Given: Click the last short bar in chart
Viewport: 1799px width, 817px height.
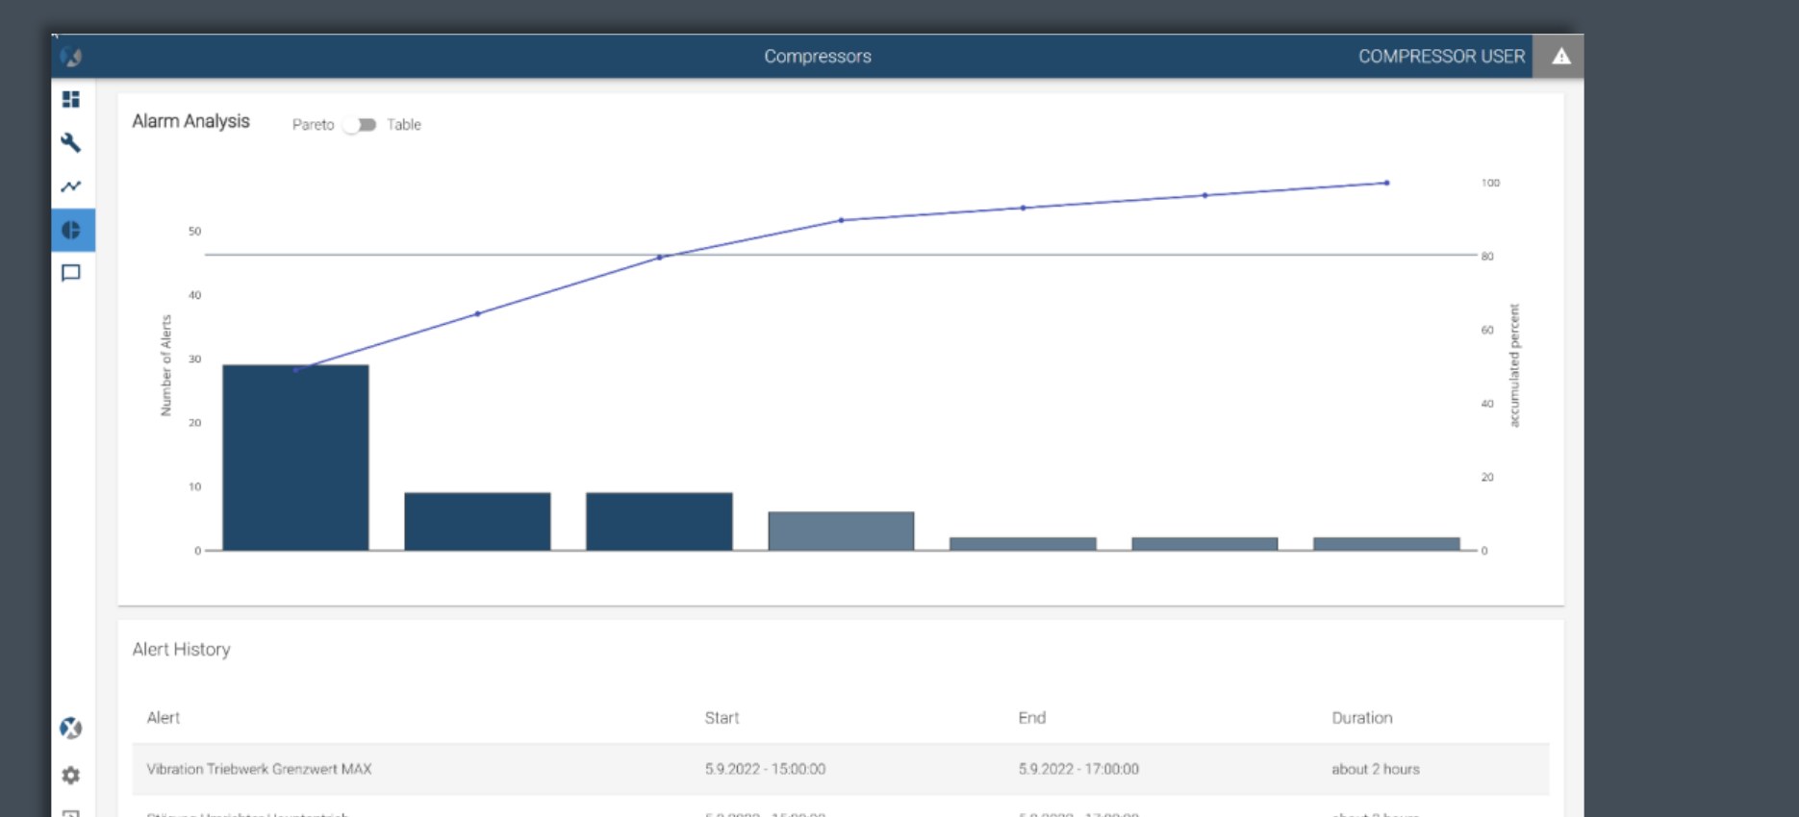Looking at the screenshot, I should click(1386, 544).
